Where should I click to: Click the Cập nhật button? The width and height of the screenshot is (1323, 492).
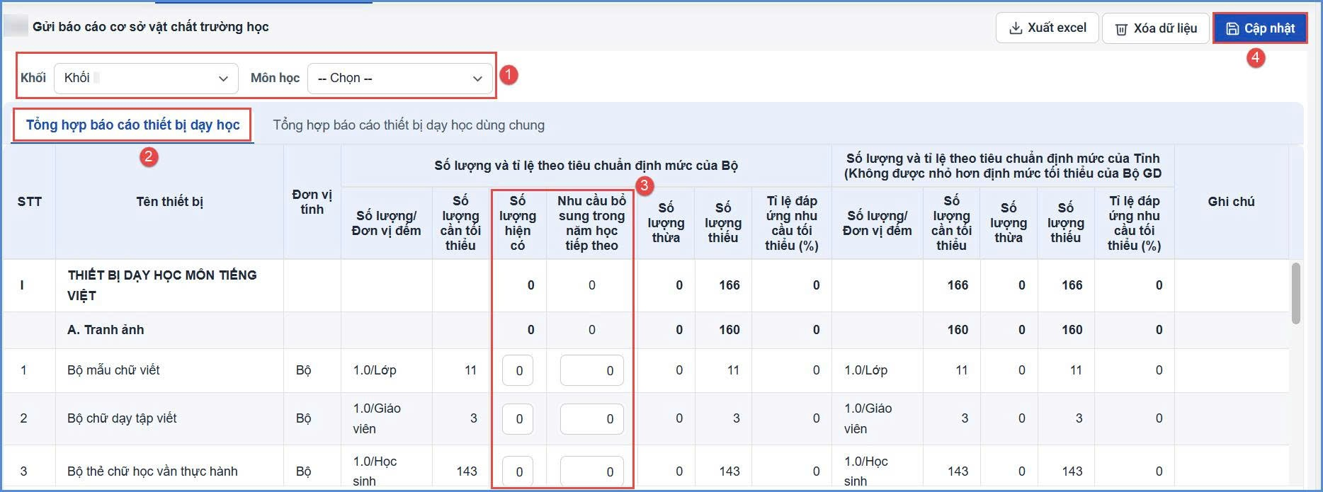point(1260,28)
